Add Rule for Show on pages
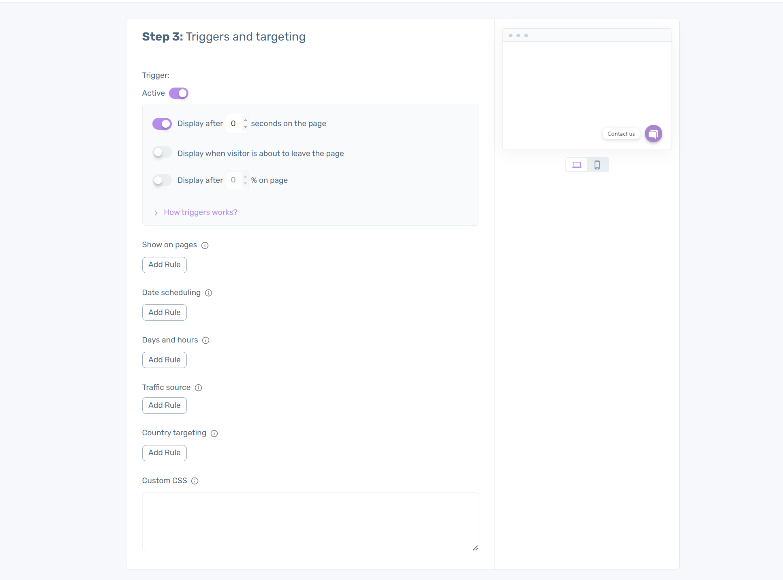 coord(164,264)
